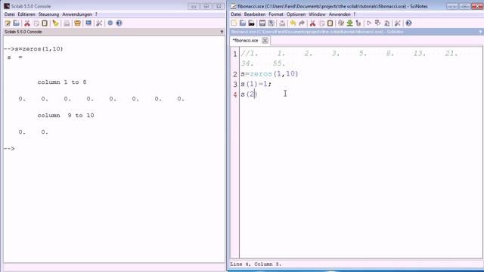Open SciNotes preferences with the tools icon

(398, 23)
